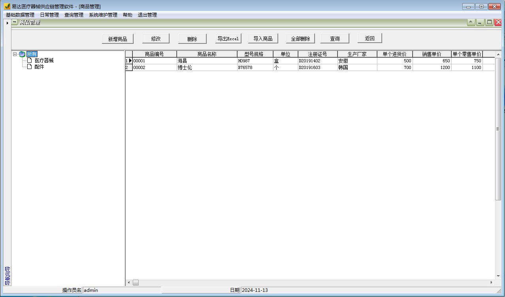The height and width of the screenshot is (297, 505).
Task: Click the 销售单价 column header
Action: tap(432, 54)
